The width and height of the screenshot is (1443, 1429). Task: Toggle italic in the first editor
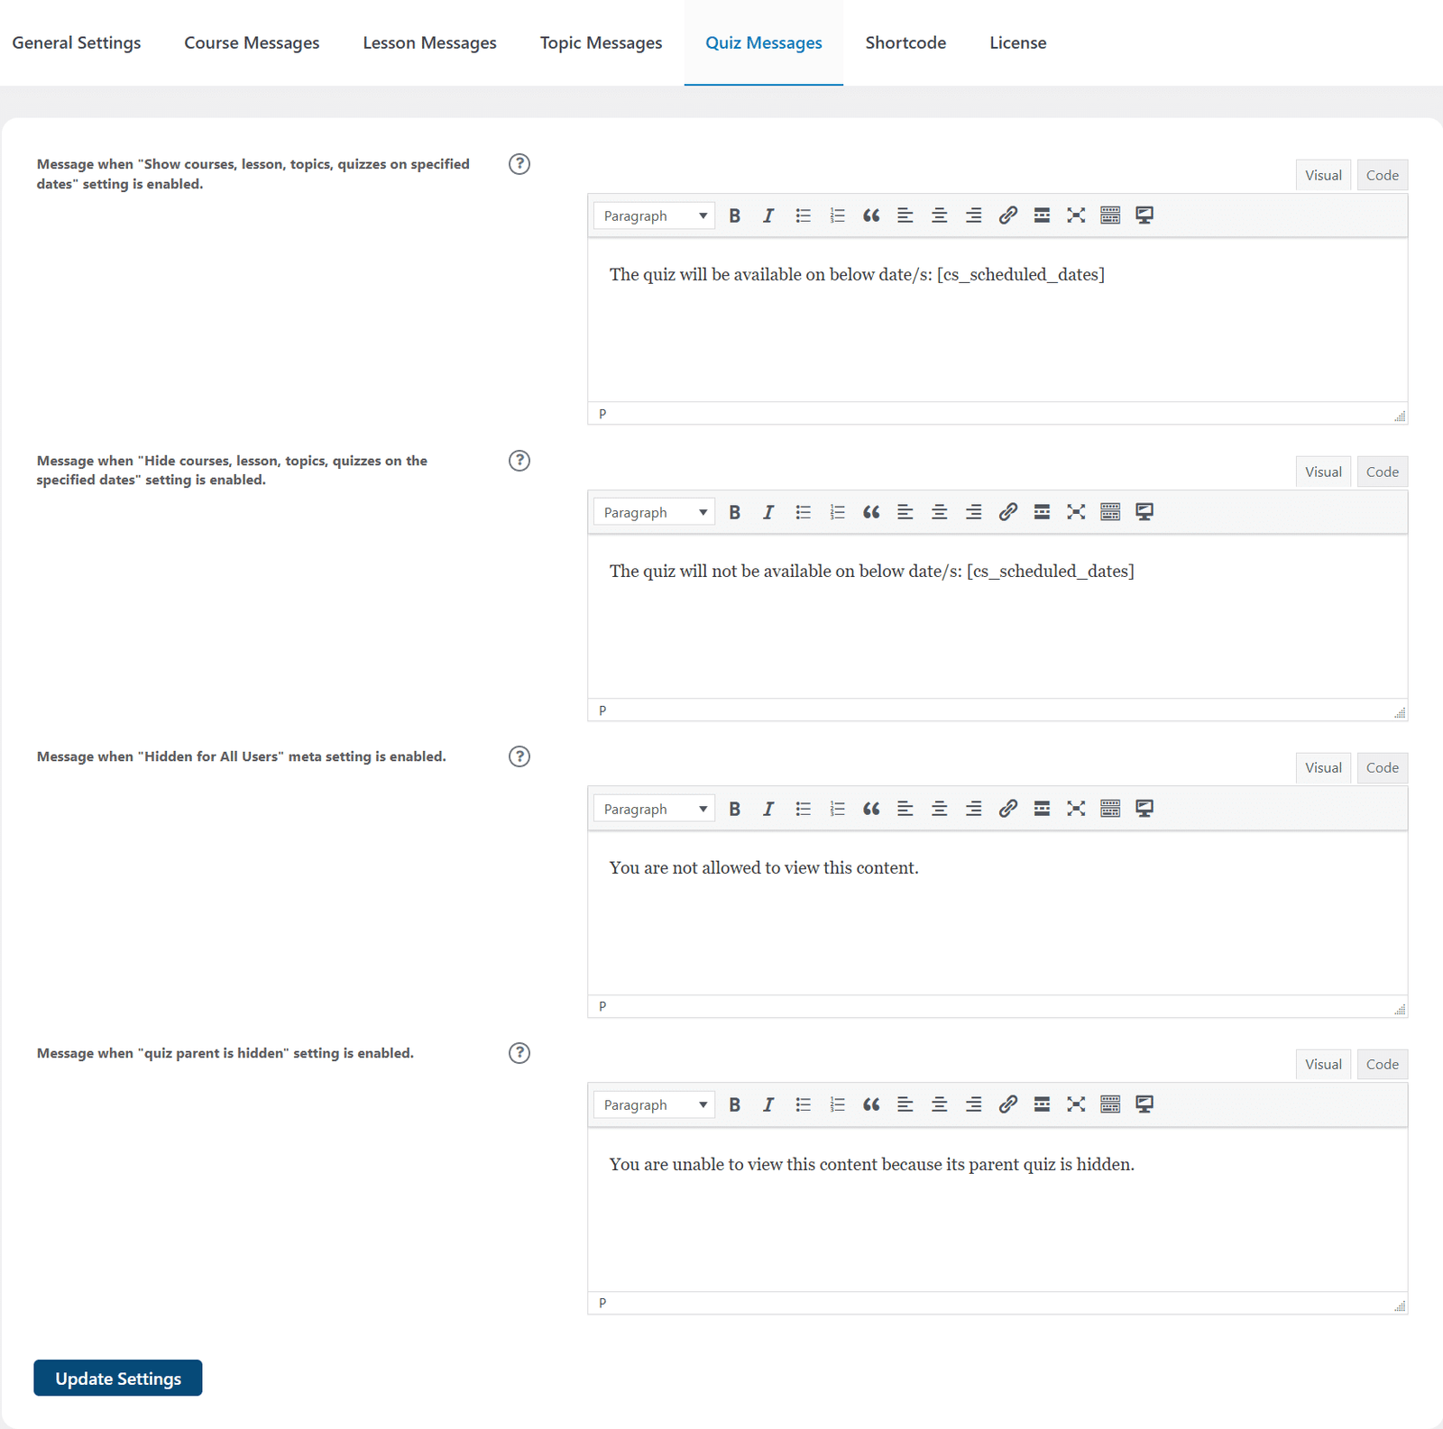(768, 215)
